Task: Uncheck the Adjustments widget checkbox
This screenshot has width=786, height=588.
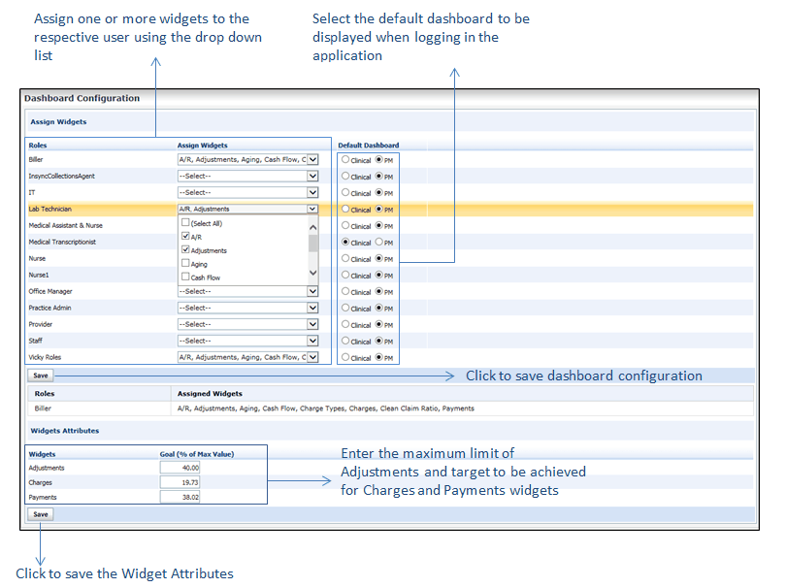Action: pos(185,249)
